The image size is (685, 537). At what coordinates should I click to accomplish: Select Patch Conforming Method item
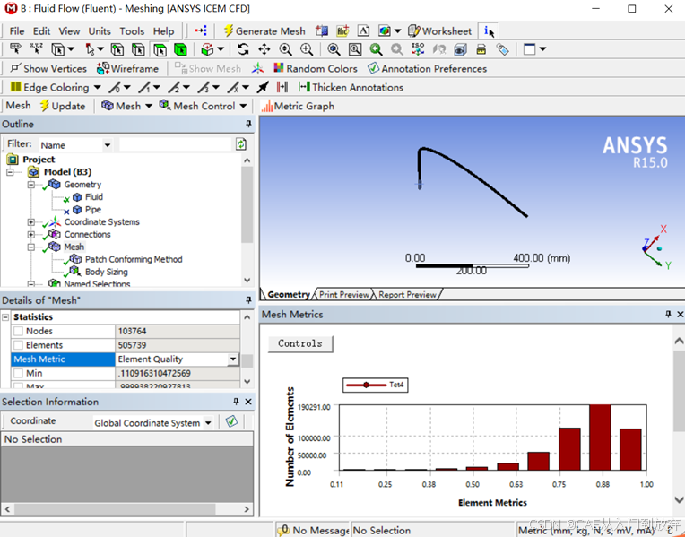coord(134,260)
